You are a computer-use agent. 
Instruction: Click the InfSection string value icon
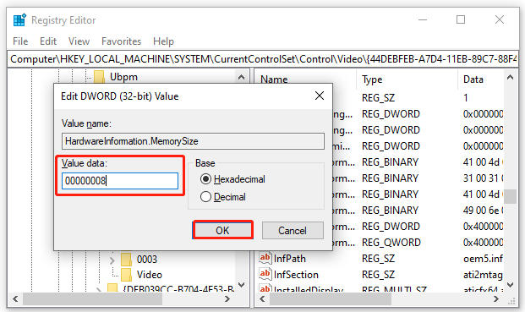265,274
